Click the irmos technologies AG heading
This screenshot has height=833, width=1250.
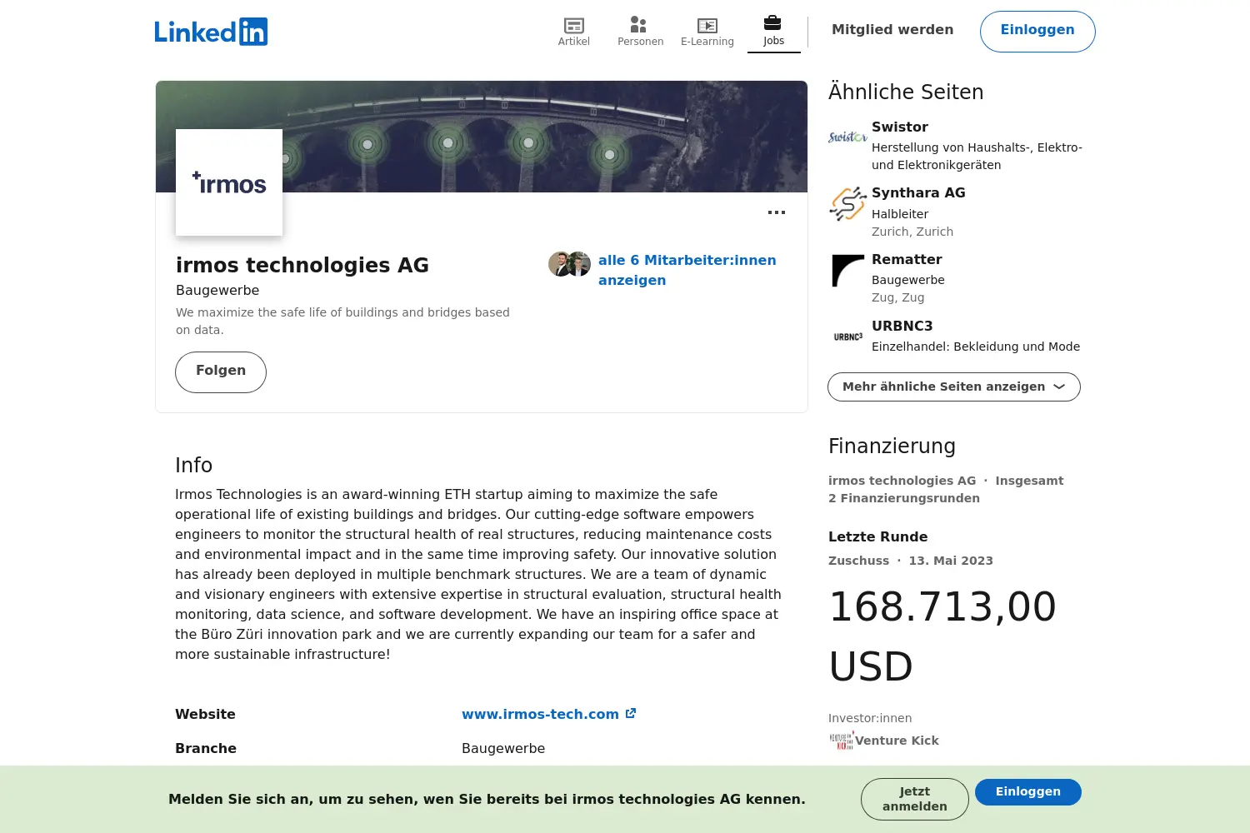[x=302, y=265]
